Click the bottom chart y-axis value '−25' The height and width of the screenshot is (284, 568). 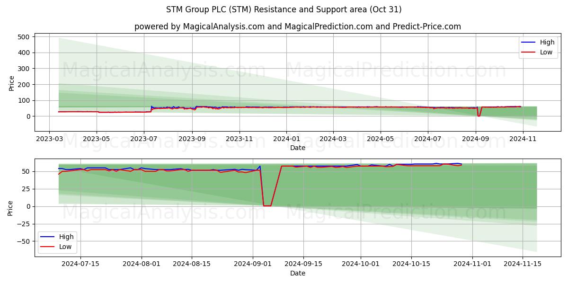(x=24, y=224)
